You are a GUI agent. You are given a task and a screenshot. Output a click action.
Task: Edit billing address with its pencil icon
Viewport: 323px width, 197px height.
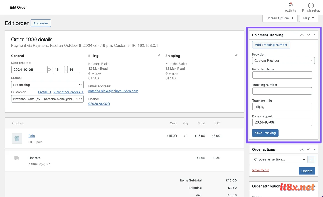point(159,55)
